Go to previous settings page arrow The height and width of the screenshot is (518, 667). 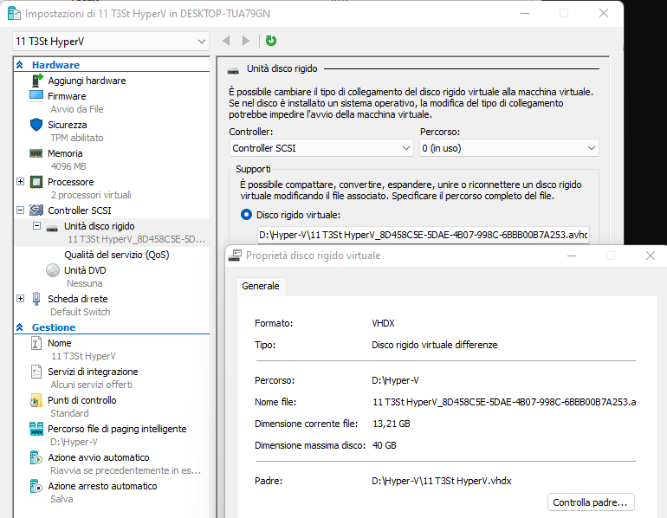pos(226,41)
